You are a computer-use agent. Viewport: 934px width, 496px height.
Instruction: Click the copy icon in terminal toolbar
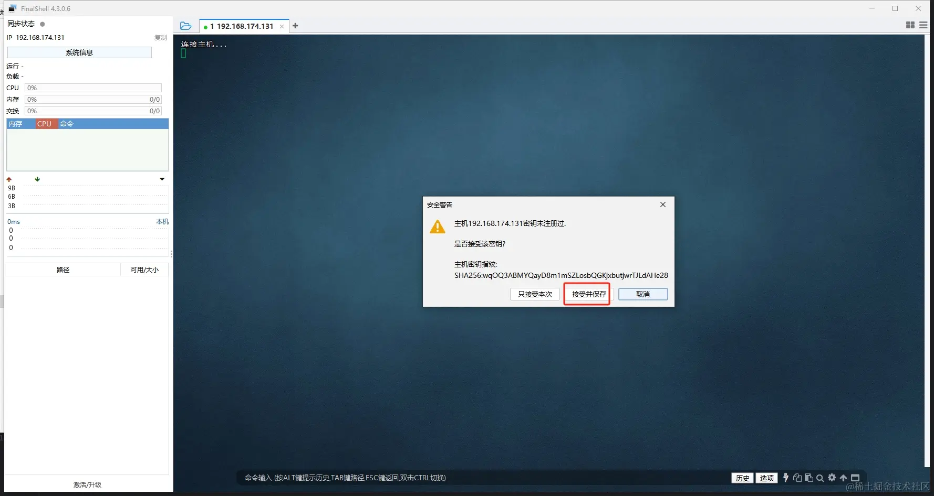pos(797,478)
